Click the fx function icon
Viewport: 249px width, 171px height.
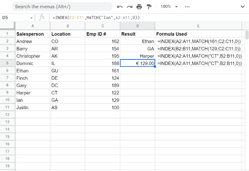click(42, 17)
